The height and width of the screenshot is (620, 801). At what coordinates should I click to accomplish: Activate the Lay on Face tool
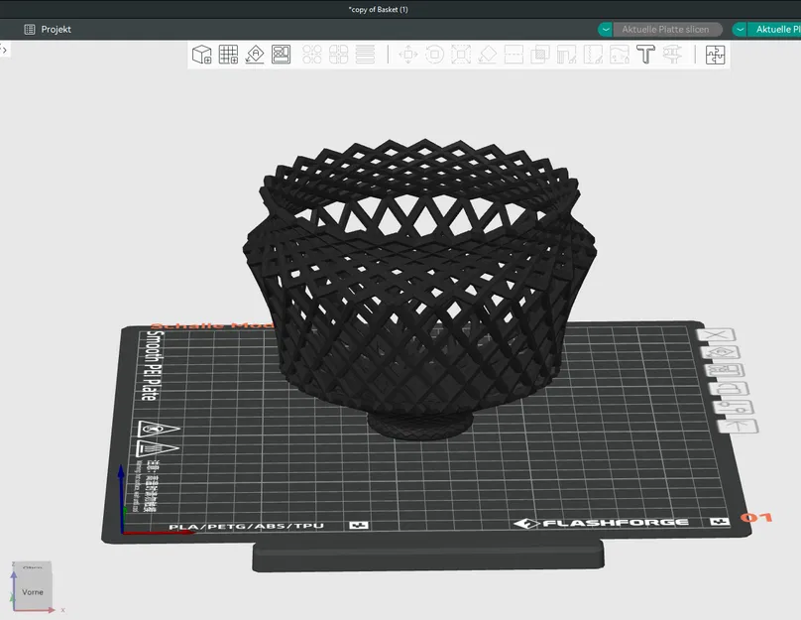pyautogui.click(x=487, y=55)
